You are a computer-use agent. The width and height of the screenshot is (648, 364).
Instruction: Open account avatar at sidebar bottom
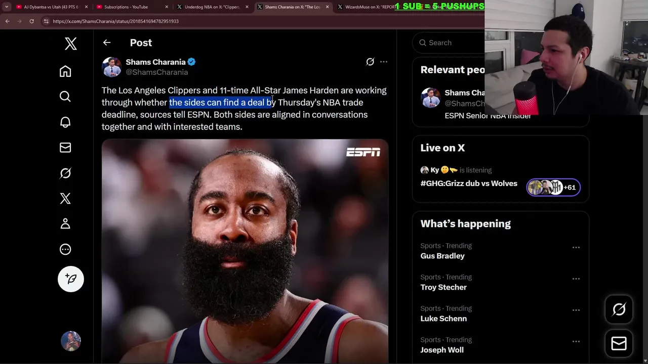coord(71,341)
